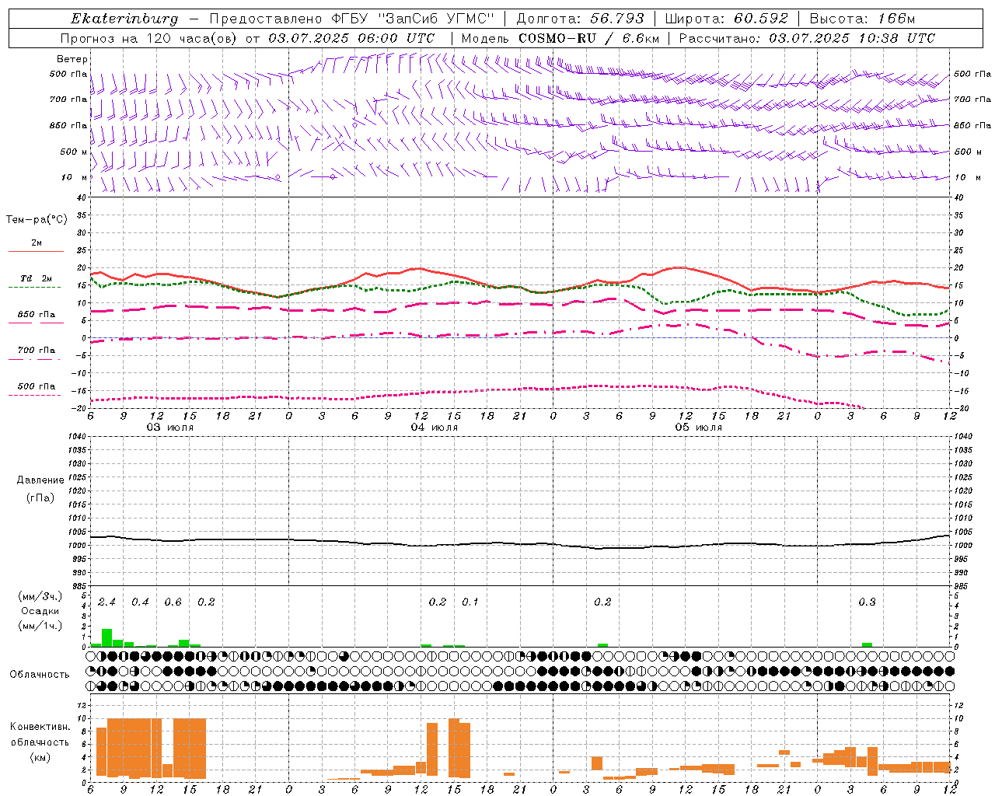This screenshot has height=796, width=995.
Task: Click the 0.1 precipitation amount
Action: pyautogui.click(x=470, y=602)
